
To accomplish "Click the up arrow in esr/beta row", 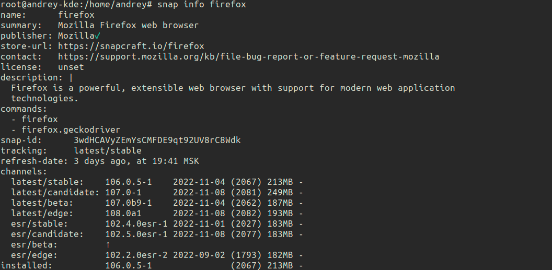I will [x=108, y=244].
